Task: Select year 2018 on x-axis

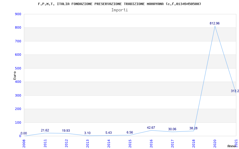Action: coord(194,144)
